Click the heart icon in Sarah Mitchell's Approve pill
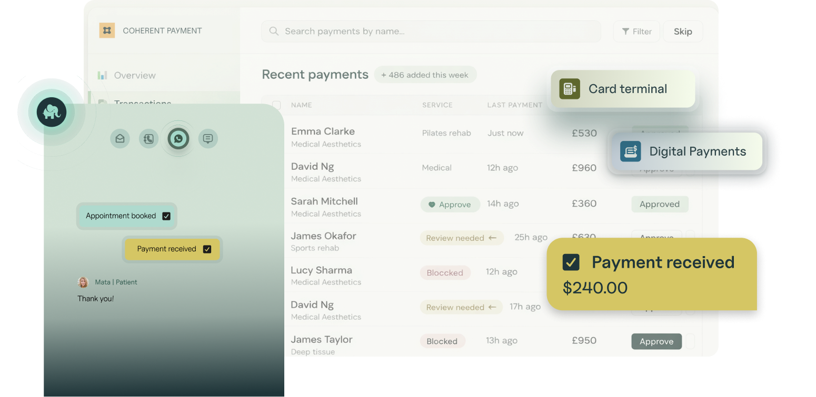 (x=432, y=205)
